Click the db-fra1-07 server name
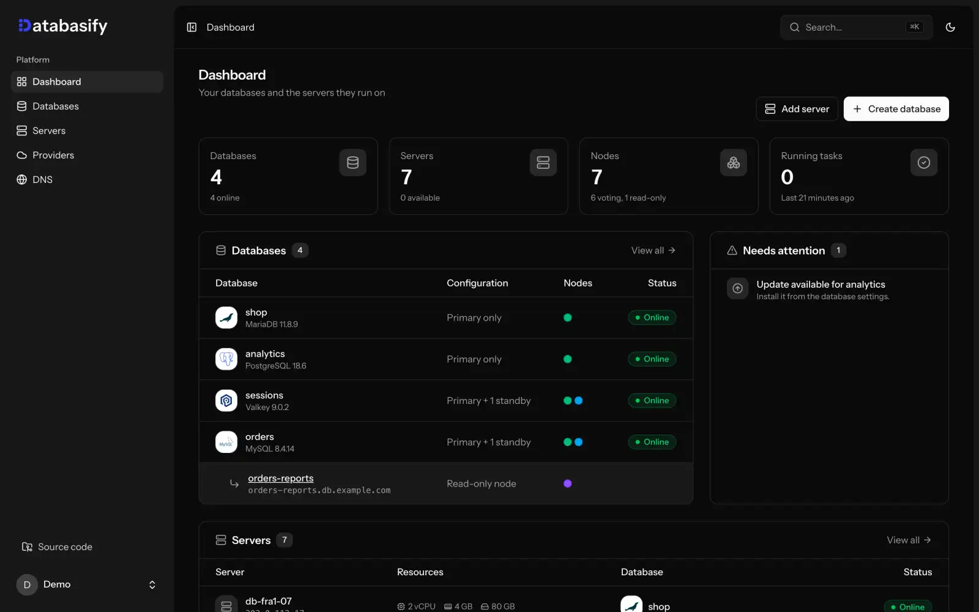The image size is (979, 612). [269, 601]
